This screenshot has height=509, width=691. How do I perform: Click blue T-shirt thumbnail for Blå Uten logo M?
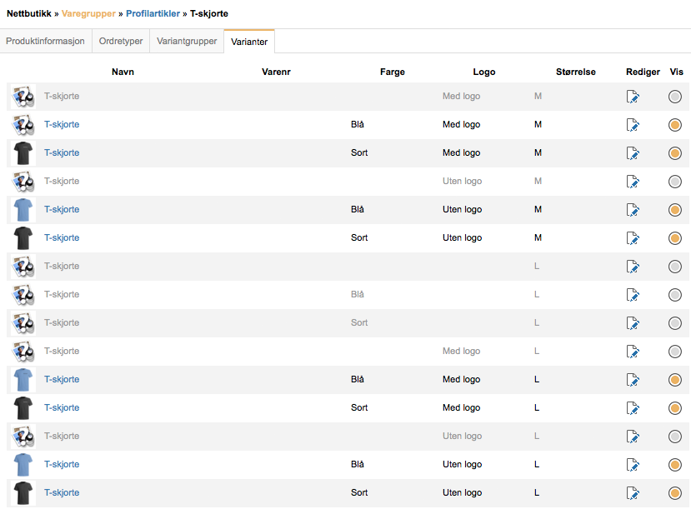[23, 209]
